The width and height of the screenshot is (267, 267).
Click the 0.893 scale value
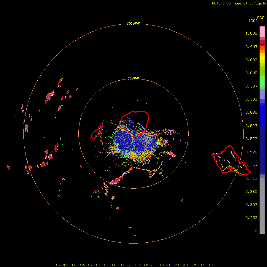point(251,60)
